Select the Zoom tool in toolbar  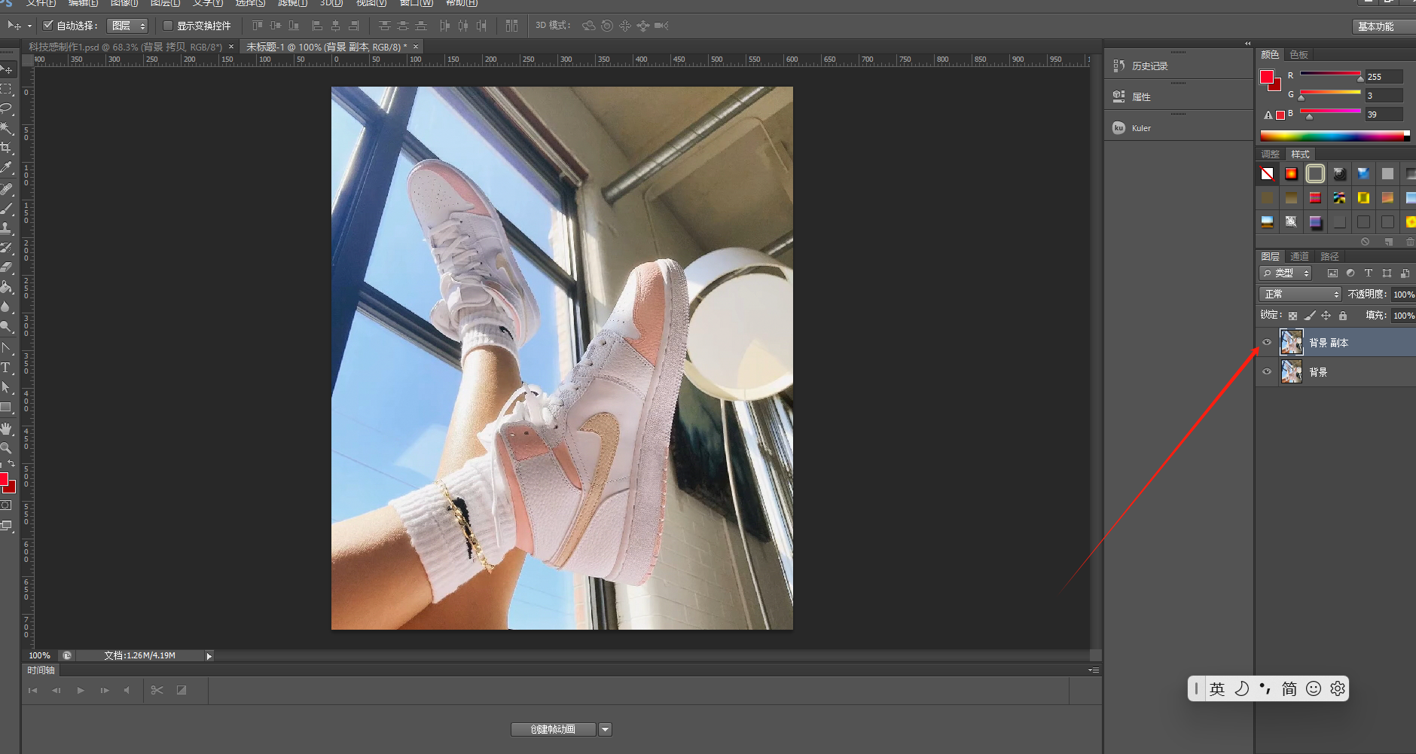tap(6, 447)
